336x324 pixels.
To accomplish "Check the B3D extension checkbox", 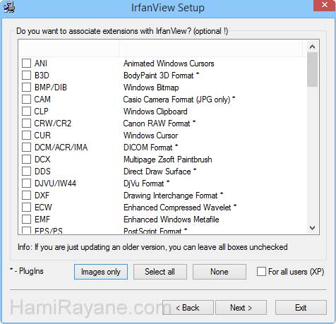I will [26, 76].
